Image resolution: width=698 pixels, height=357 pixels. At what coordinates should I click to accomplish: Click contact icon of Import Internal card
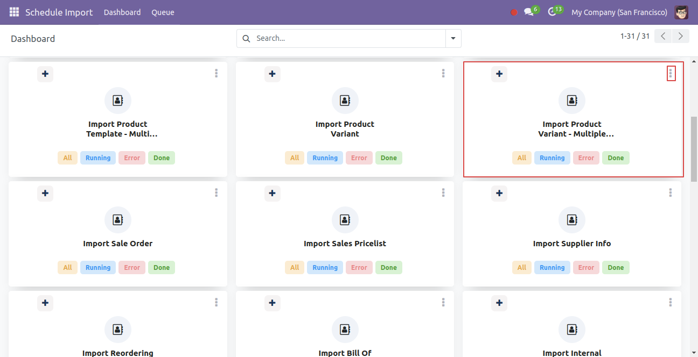[x=572, y=330]
